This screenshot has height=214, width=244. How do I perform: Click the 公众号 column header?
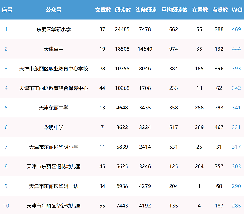(54, 10)
